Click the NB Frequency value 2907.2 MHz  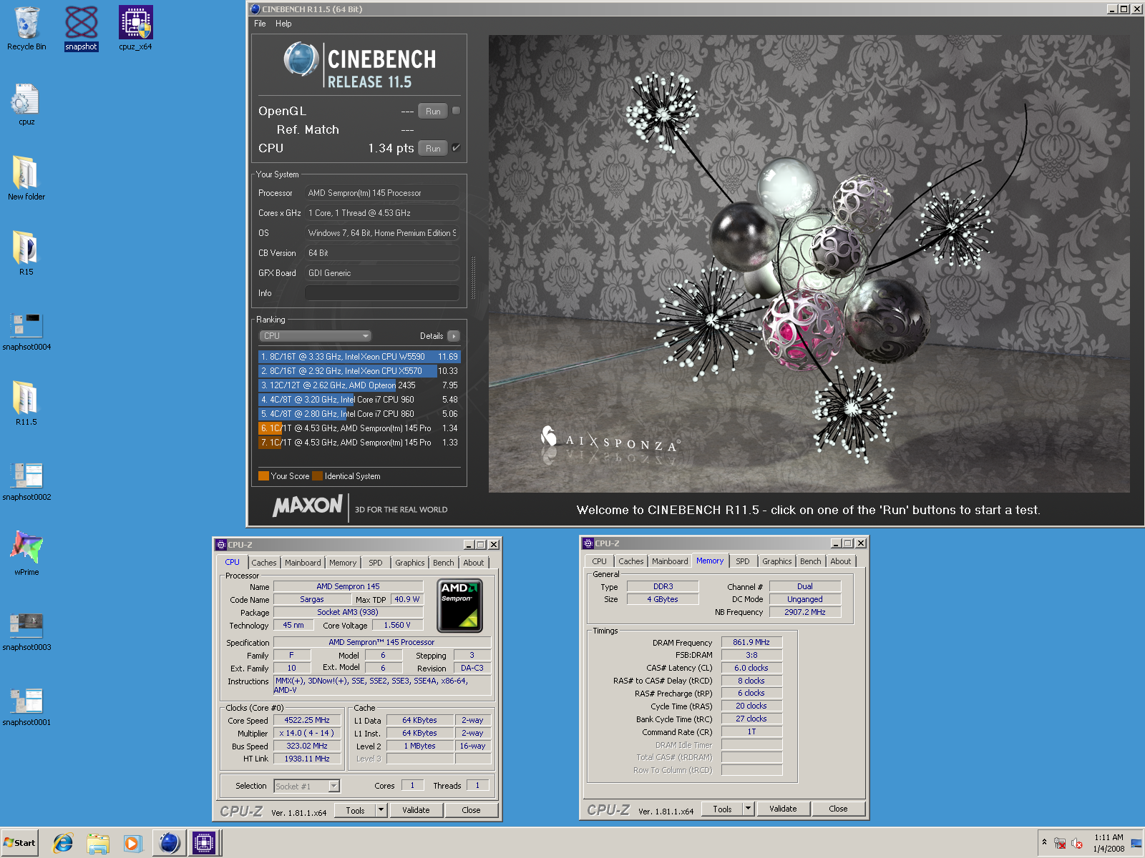tap(805, 612)
